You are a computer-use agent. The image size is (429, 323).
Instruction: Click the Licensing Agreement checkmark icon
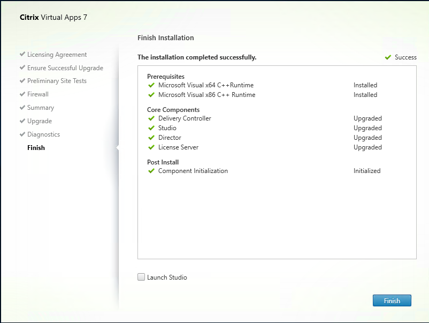pos(22,54)
